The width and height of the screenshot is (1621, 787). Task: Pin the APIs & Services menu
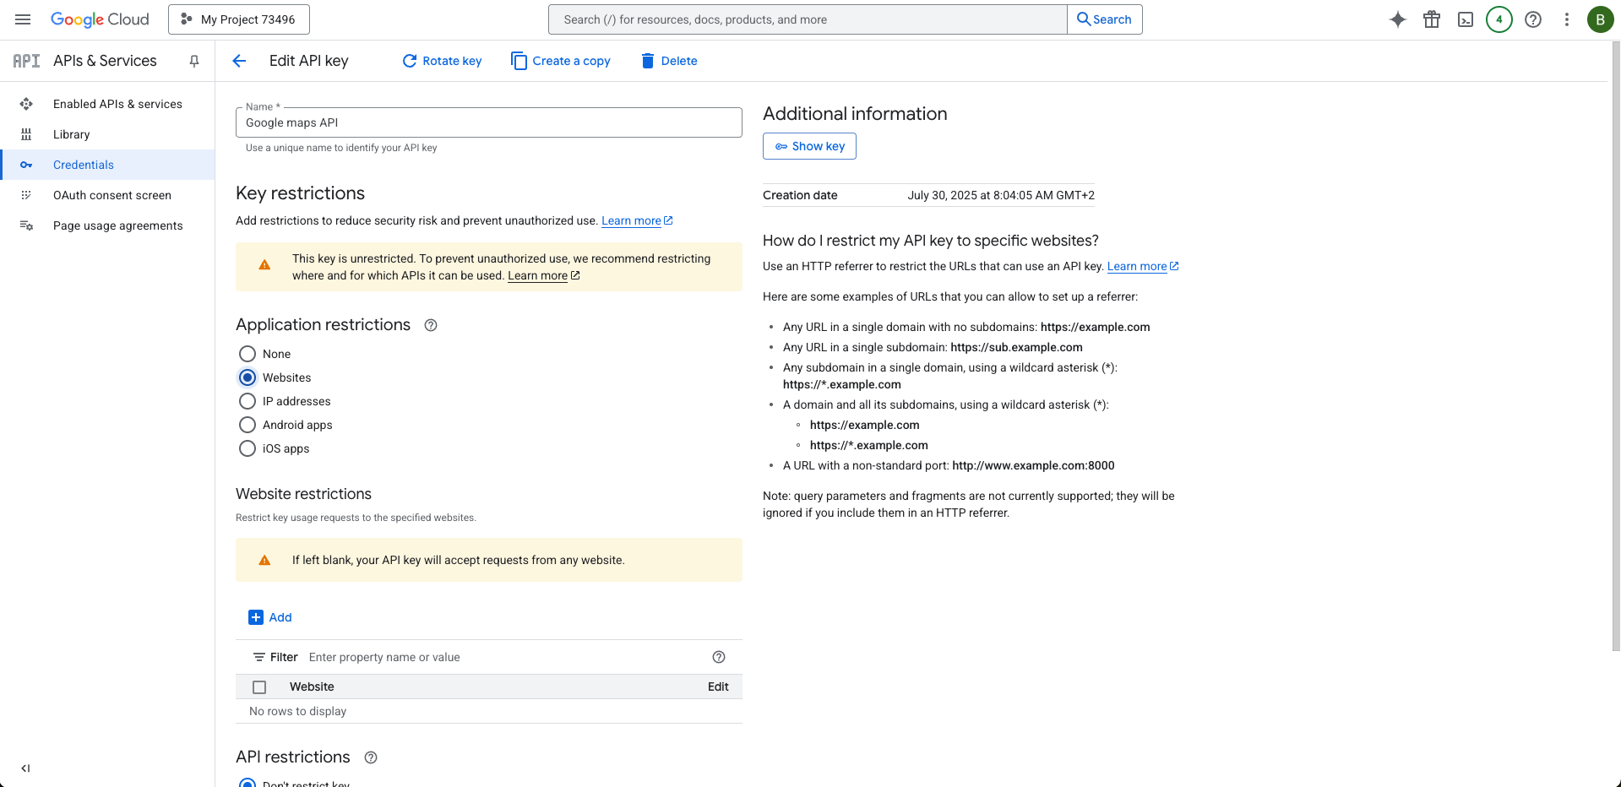click(194, 61)
